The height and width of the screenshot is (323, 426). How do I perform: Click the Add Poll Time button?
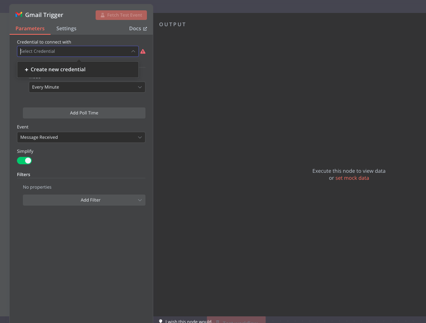point(84,113)
